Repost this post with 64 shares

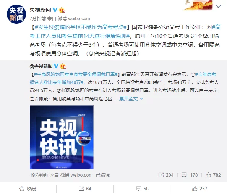coord(85,189)
